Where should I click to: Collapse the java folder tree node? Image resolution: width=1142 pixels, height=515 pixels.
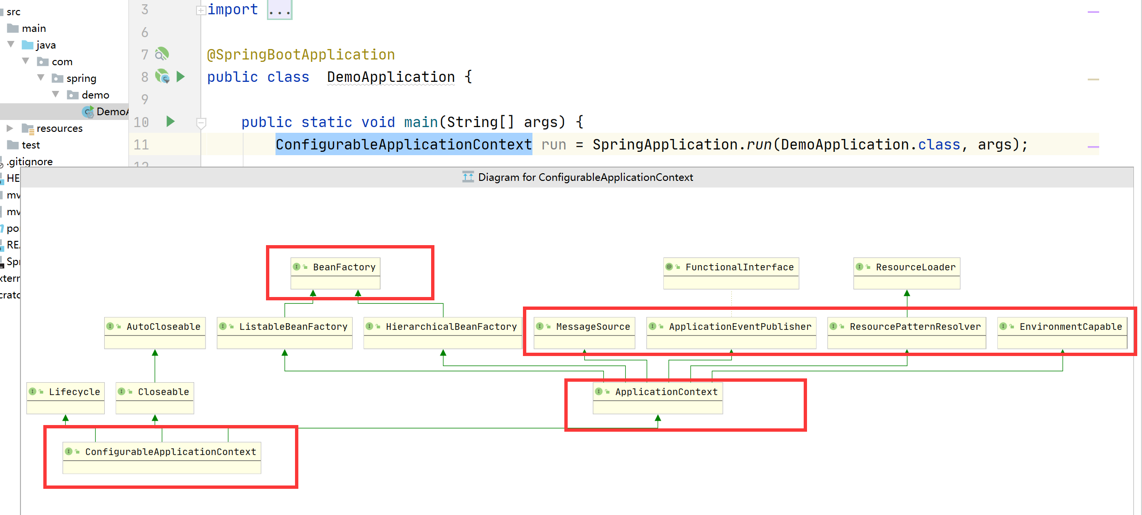click(11, 44)
